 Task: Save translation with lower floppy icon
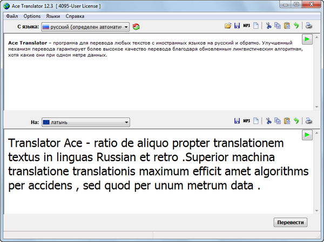(x=237, y=122)
